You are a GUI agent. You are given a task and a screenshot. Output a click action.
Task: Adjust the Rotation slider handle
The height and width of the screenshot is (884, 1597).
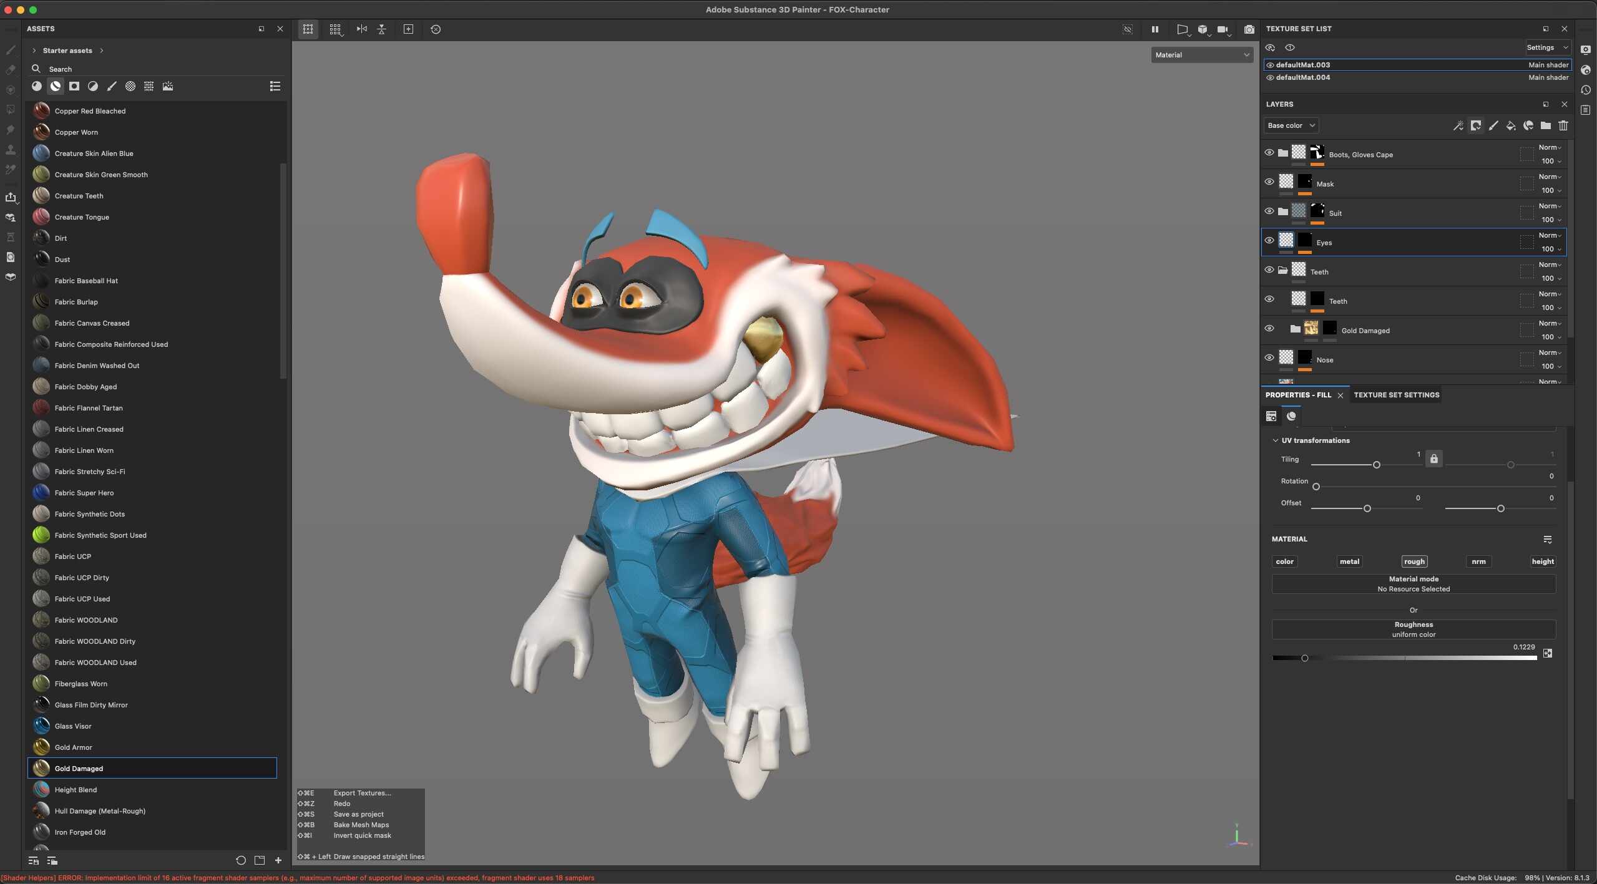pos(1316,487)
